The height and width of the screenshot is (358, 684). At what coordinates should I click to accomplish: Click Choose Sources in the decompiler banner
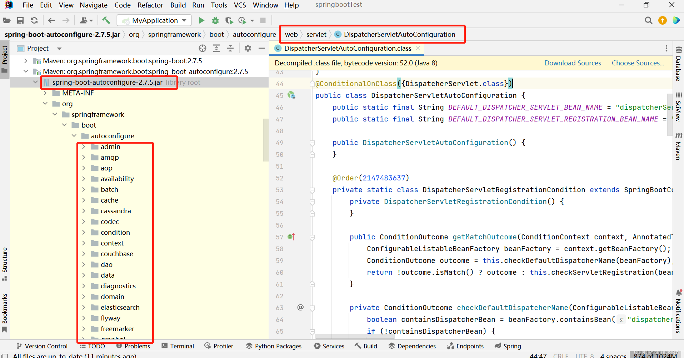pos(638,63)
